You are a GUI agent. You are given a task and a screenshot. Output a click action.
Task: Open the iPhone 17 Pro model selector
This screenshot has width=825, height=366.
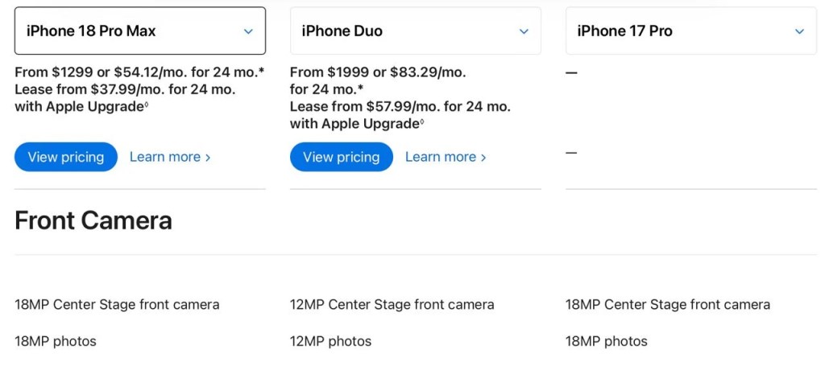690,31
